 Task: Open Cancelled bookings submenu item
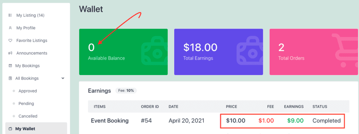pos(28,116)
